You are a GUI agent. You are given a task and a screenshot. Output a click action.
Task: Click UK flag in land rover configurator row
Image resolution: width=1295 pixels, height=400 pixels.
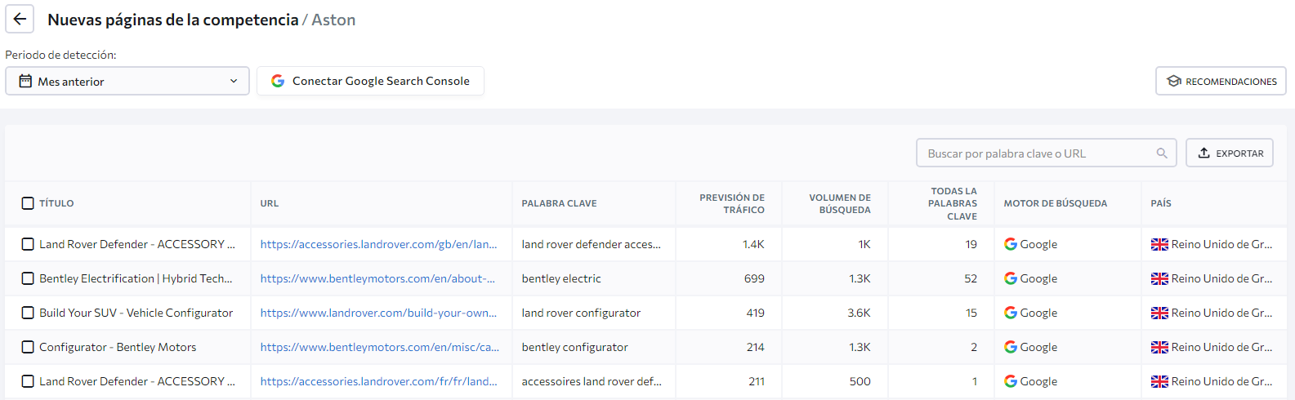point(1159,313)
